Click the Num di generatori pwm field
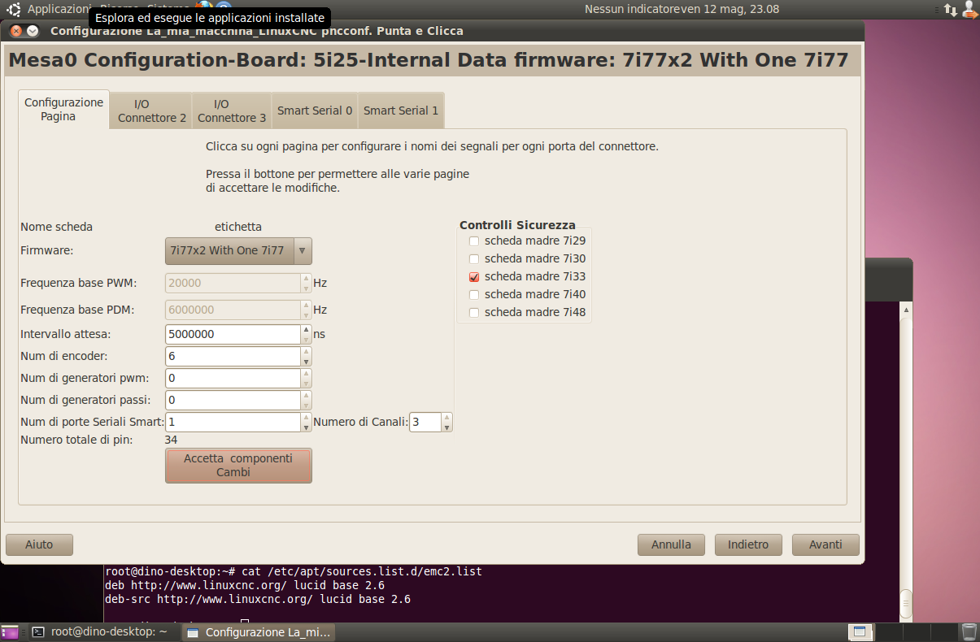This screenshot has height=642, width=980. (x=233, y=378)
